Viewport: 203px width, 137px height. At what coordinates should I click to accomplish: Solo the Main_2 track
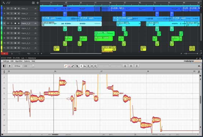[11, 8]
